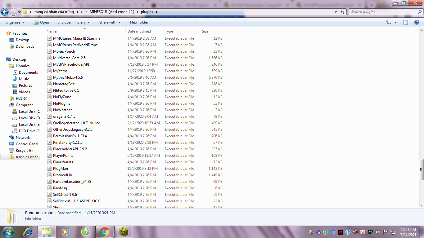
Task: Open the orange media player taskbar icon
Action: coord(65,232)
